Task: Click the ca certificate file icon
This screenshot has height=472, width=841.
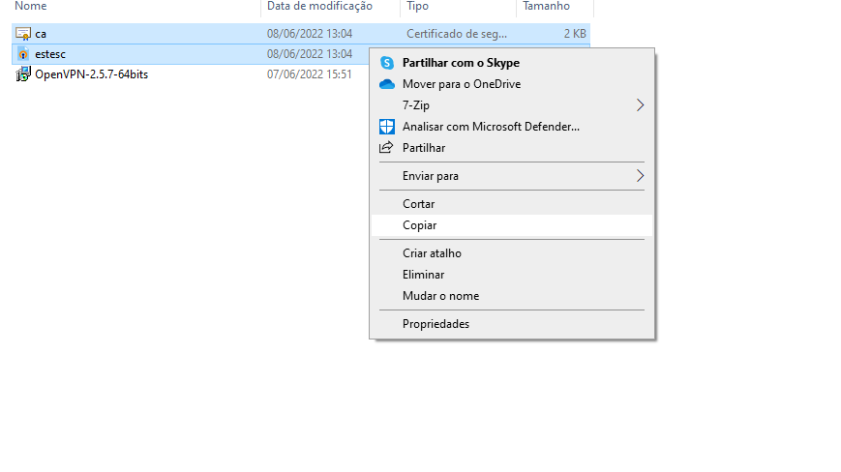Action: coord(23,34)
